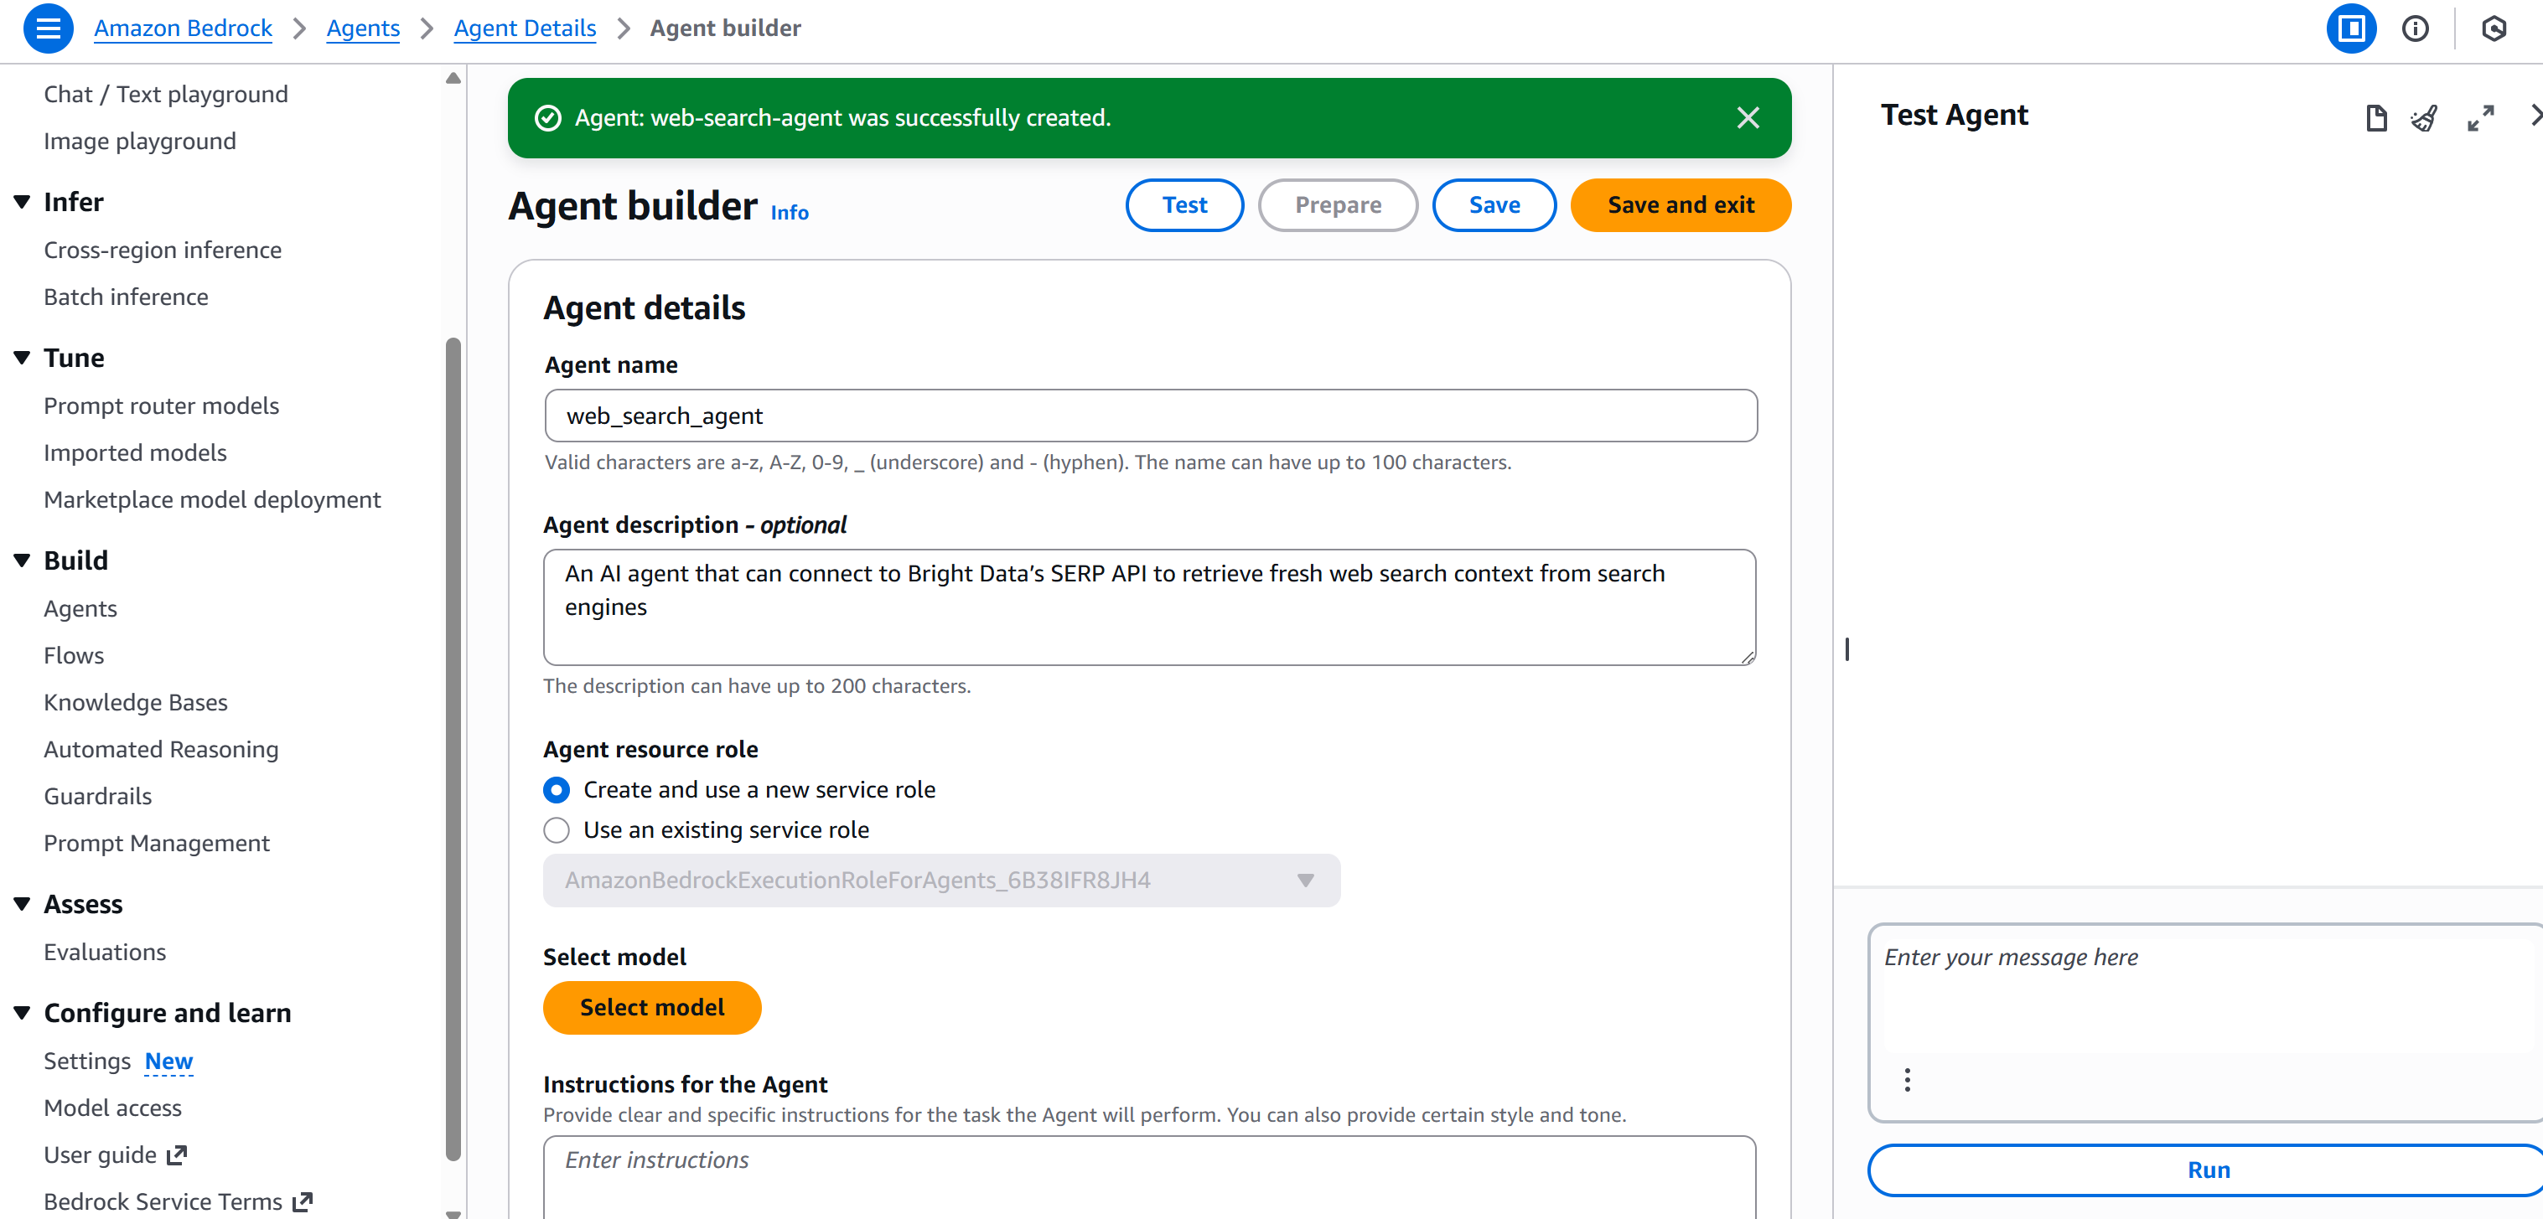This screenshot has width=2543, height=1219.
Task: Open the Info panel from the top bar
Action: pos(2416,28)
